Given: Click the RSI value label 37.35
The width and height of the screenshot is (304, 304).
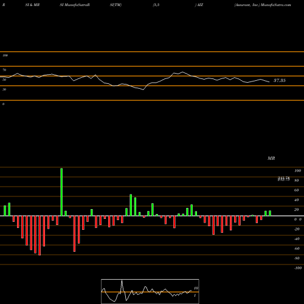Looking at the screenshot, I should tap(280, 80).
